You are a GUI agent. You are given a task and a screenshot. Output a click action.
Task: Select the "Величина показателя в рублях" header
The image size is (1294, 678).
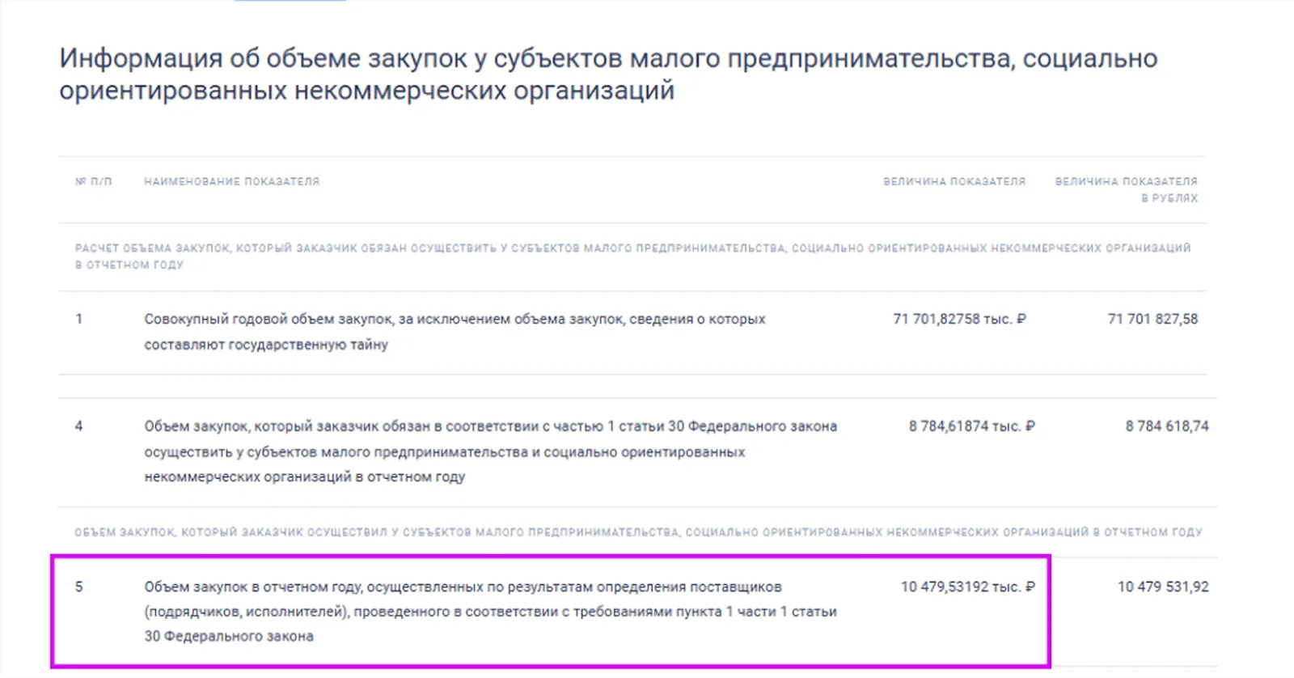1126,189
